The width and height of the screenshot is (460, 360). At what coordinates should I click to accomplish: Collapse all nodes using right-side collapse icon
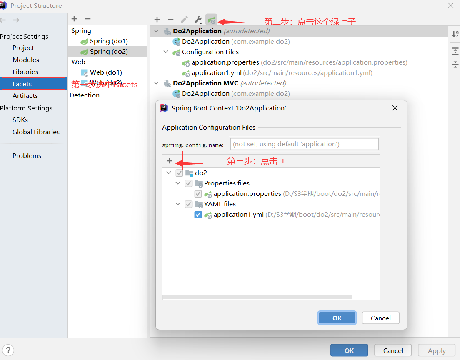455,65
